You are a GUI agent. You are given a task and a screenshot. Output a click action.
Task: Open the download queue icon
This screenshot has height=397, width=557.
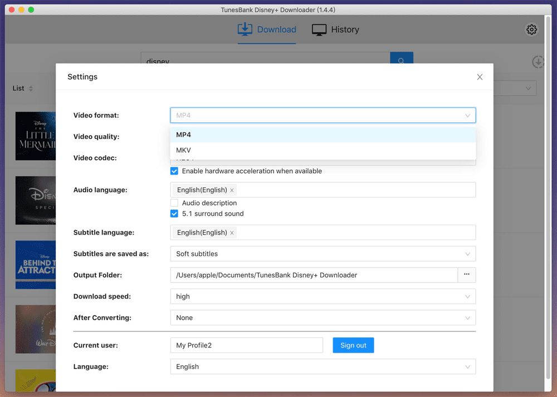click(x=538, y=62)
